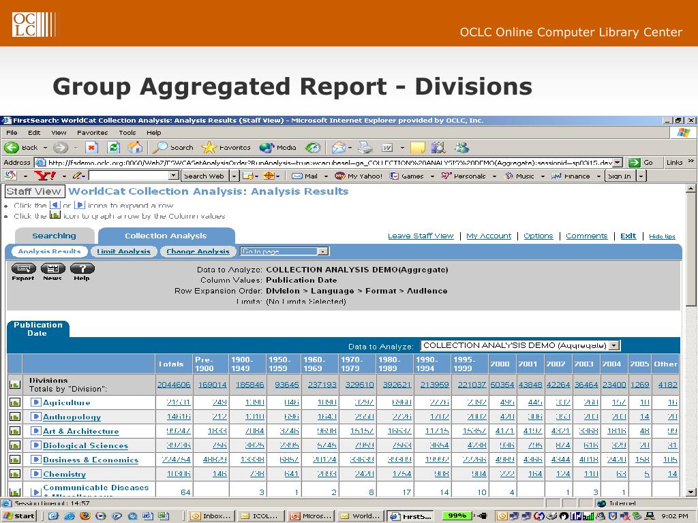Click the Divisions total 2044606 link
Viewport: 698px width, 523px height.
pyautogui.click(x=174, y=385)
